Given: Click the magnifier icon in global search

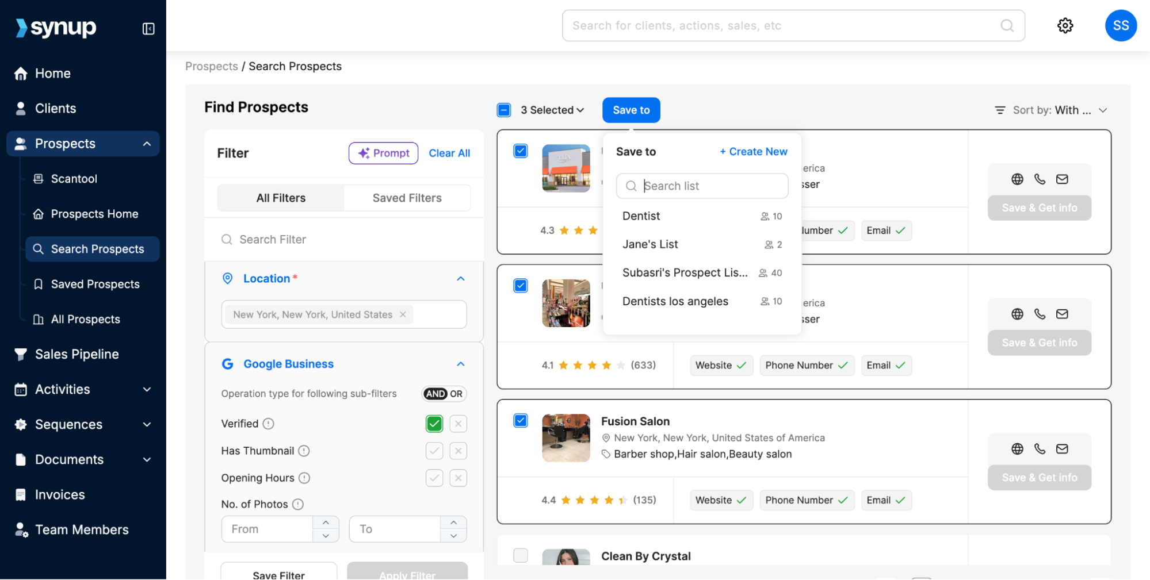Looking at the screenshot, I should click(1007, 25).
